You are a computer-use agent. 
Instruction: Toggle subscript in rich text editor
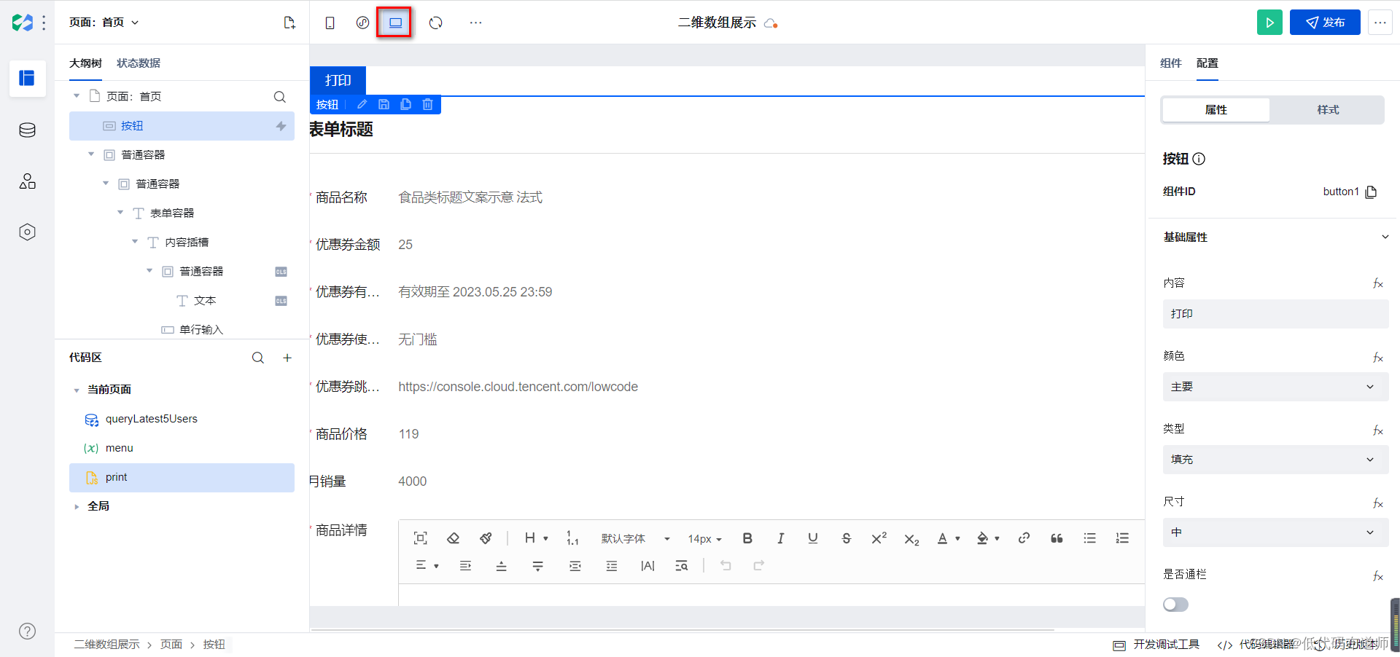click(911, 539)
